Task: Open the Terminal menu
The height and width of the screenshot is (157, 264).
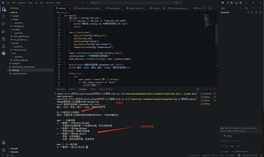Action: [x=50, y=3]
